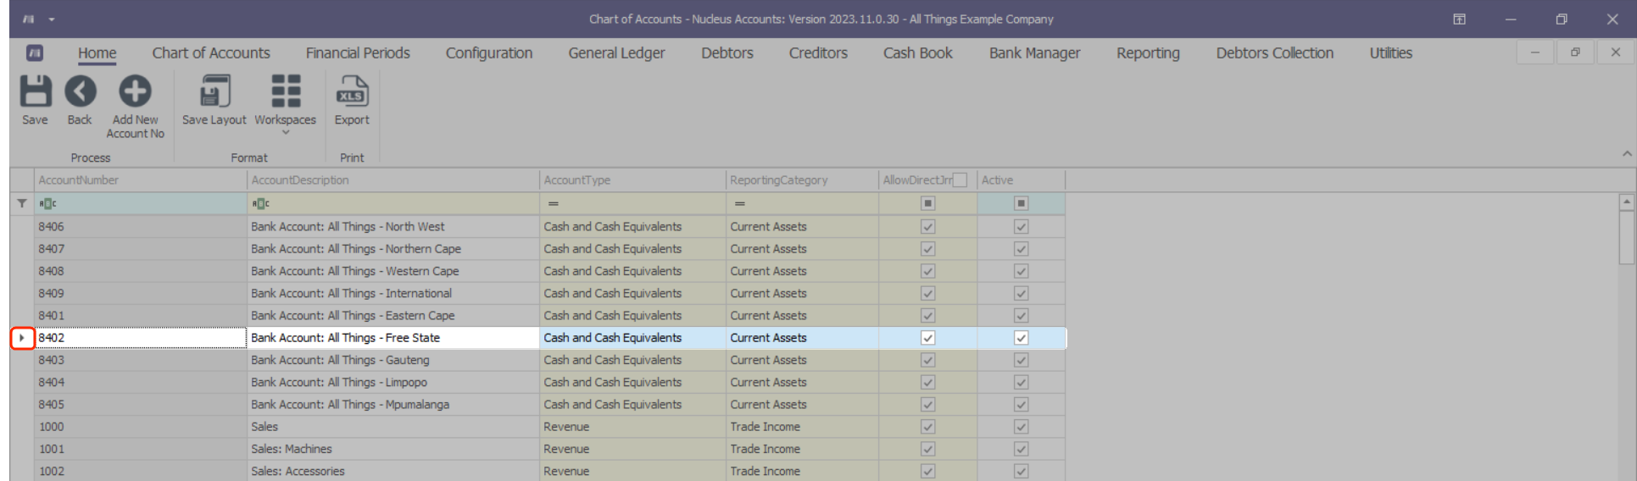Click the Nucleus application icon in ribbon
Image resolution: width=1637 pixels, height=481 pixels.
click(35, 53)
